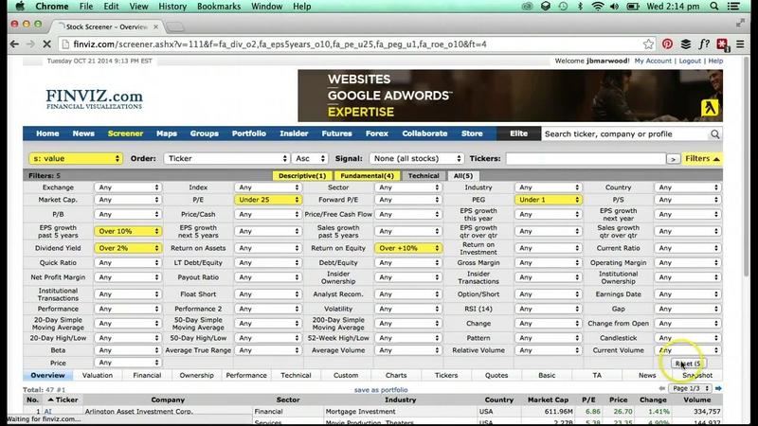Open the Valuation view tab
This screenshot has width=758, height=426.
98,375
